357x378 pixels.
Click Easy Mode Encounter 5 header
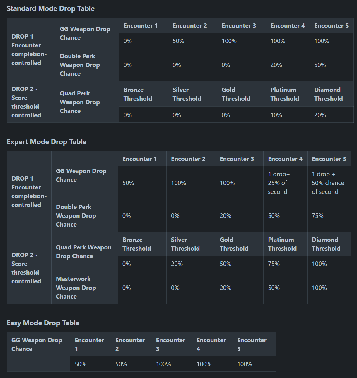coord(254,344)
